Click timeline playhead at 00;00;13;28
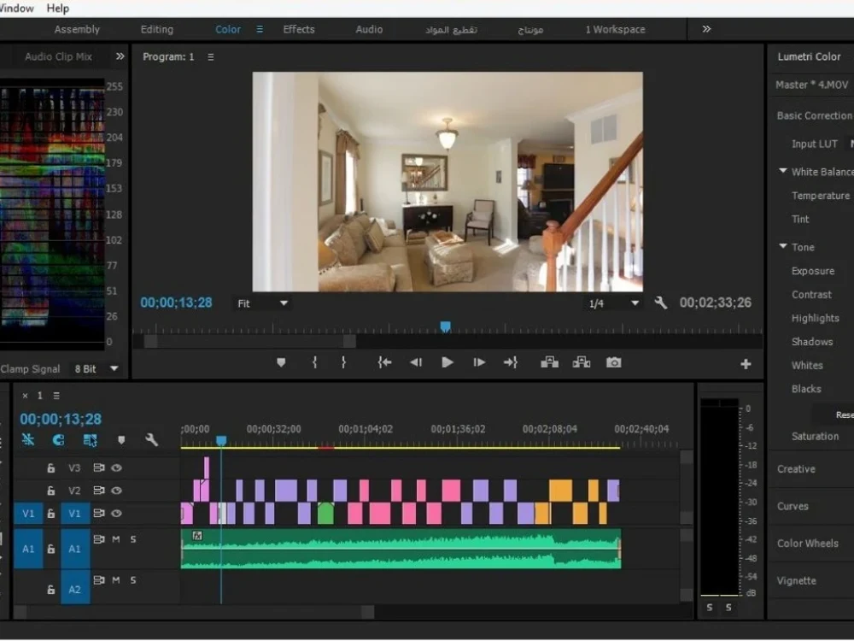The width and height of the screenshot is (854, 641). click(221, 440)
